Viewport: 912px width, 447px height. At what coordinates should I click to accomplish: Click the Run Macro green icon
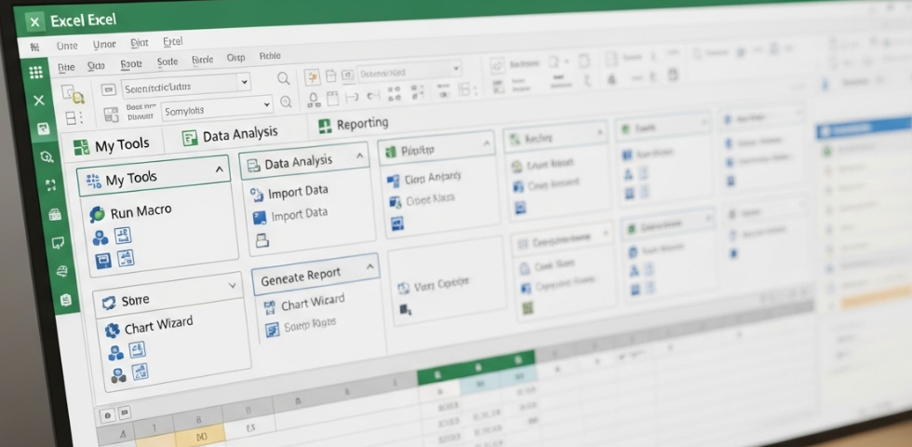pyautogui.click(x=97, y=215)
